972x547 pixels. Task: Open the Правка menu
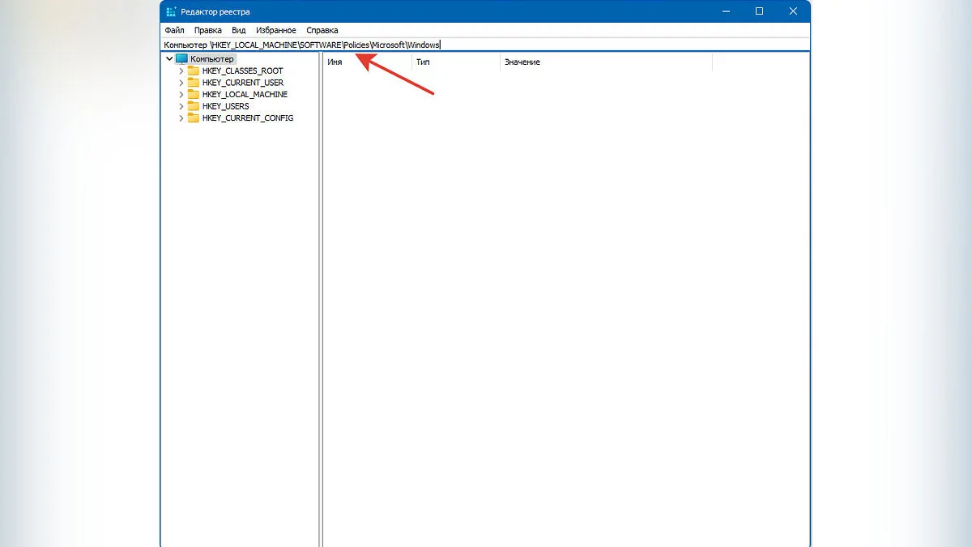coord(208,30)
